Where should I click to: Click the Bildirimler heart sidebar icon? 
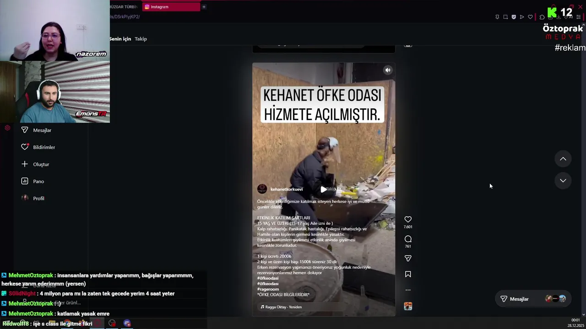coord(25,147)
